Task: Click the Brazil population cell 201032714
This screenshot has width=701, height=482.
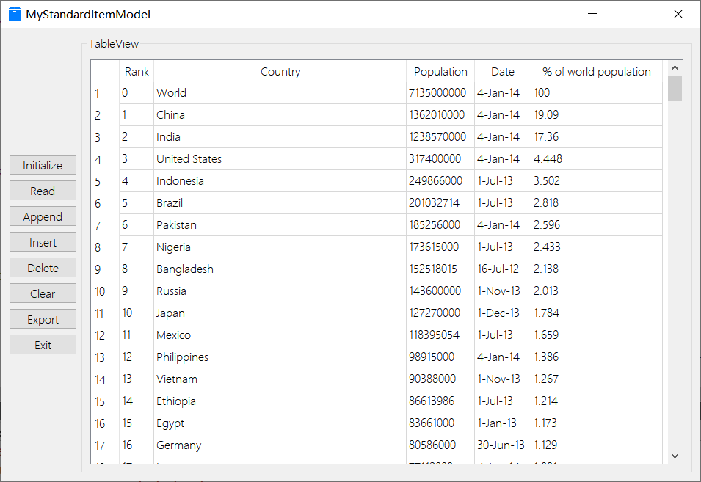Action: pos(439,203)
